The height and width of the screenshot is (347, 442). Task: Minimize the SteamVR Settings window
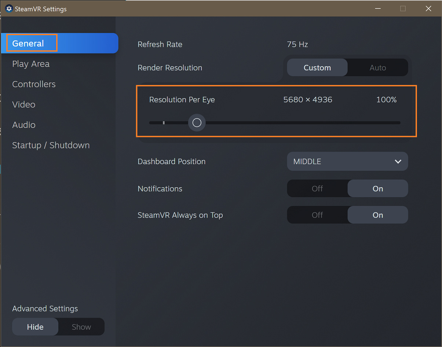(x=377, y=9)
